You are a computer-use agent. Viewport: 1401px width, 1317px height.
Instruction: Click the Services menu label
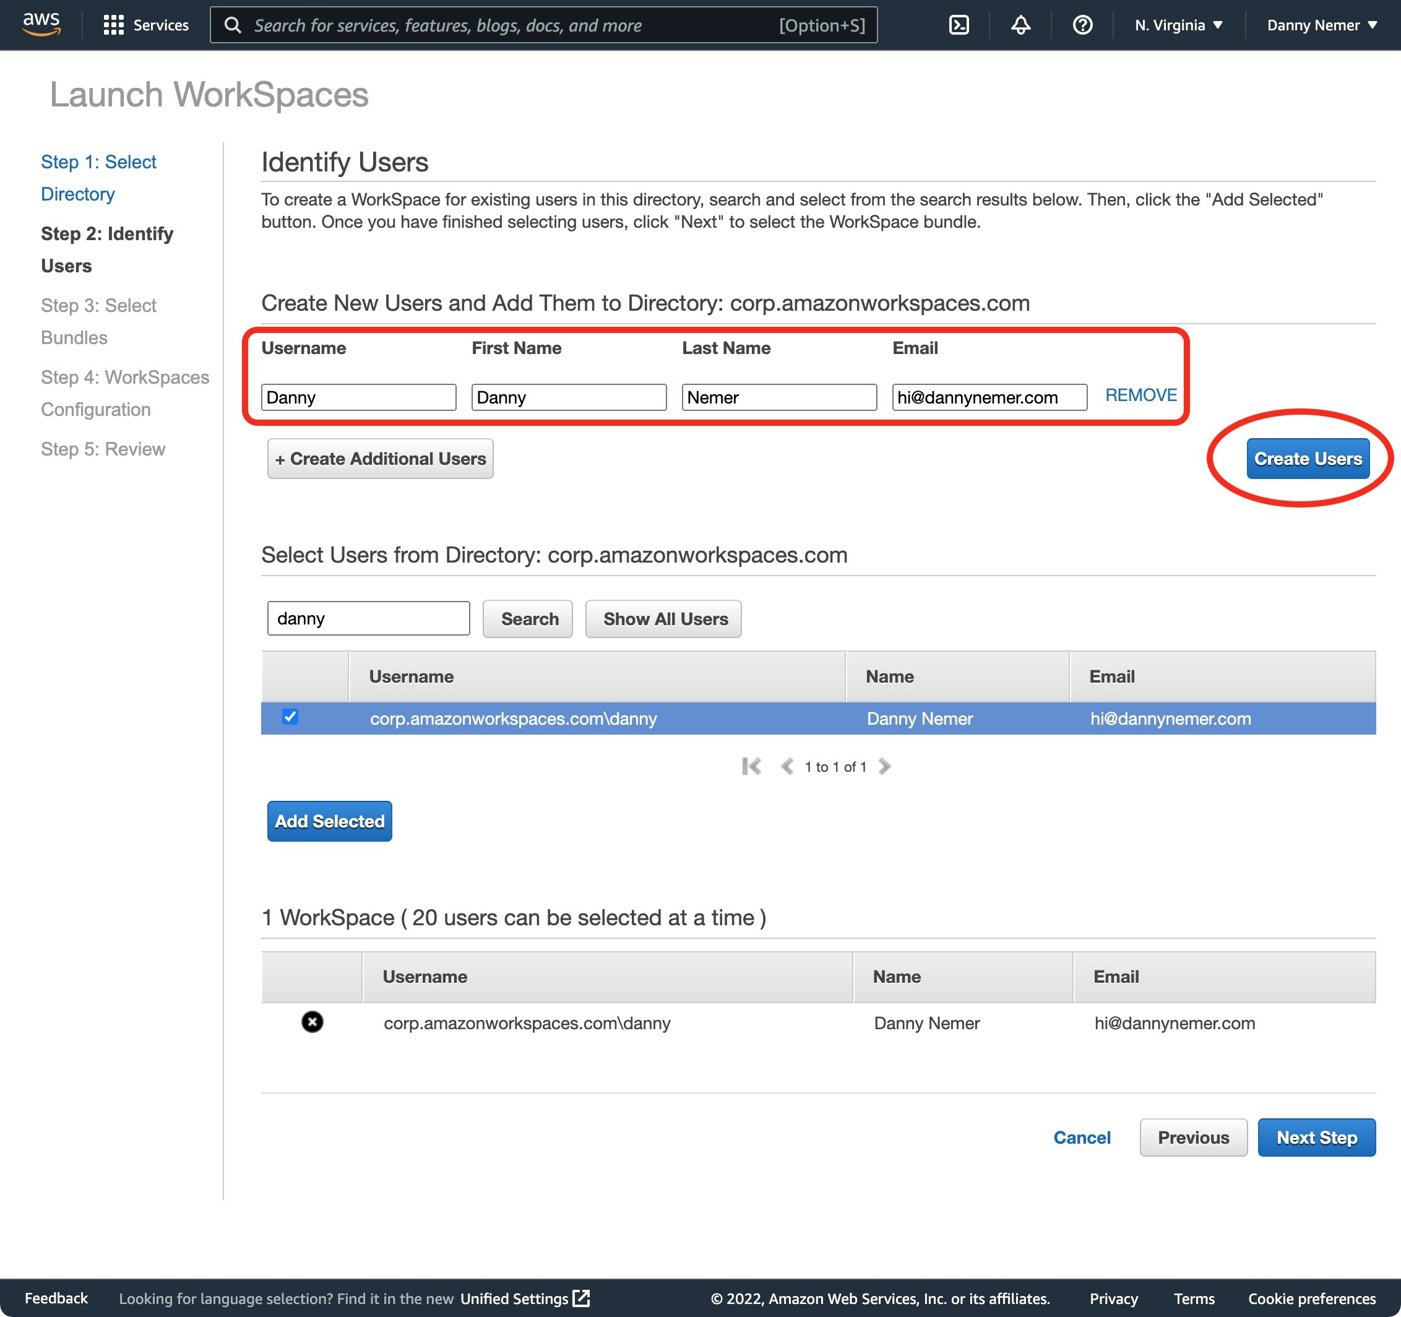161,25
